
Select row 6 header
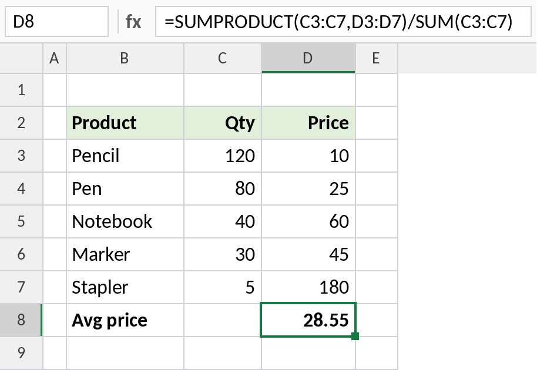tap(21, 254)
